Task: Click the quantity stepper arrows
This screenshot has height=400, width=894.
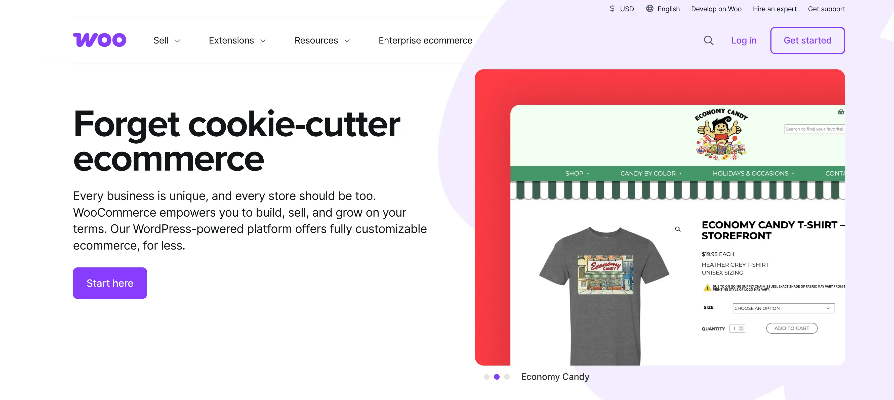Action: click(741, 329)
